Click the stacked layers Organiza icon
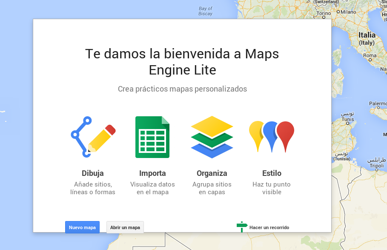 pos(212,137)
